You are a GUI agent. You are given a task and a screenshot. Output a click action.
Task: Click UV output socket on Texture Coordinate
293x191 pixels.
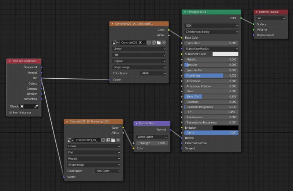41,78
